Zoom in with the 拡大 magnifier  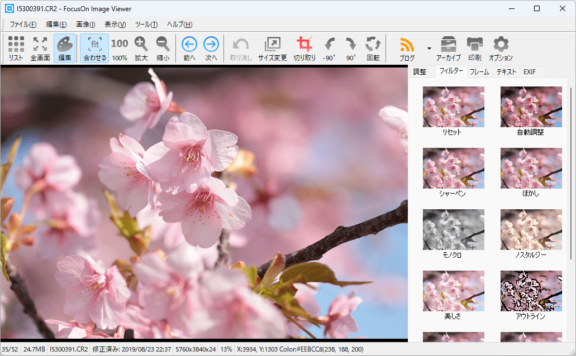click(141, 49)
